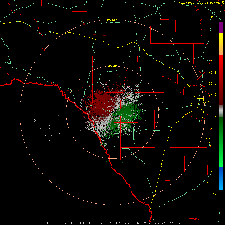This screenshot has width=225, height=225.
Task: Select the 92.3 velocity scale value
Action: 213,39
